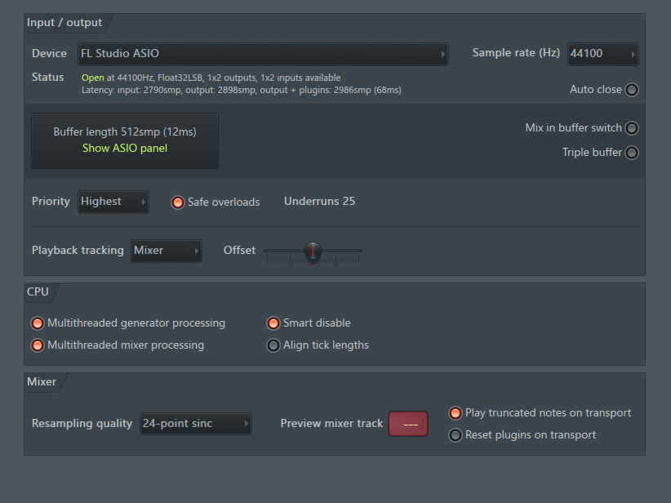Viewport: 671px width, 503px height.
Task: Open the Device dropdown showing FL Studio ASIO
Action: point(263,54)
